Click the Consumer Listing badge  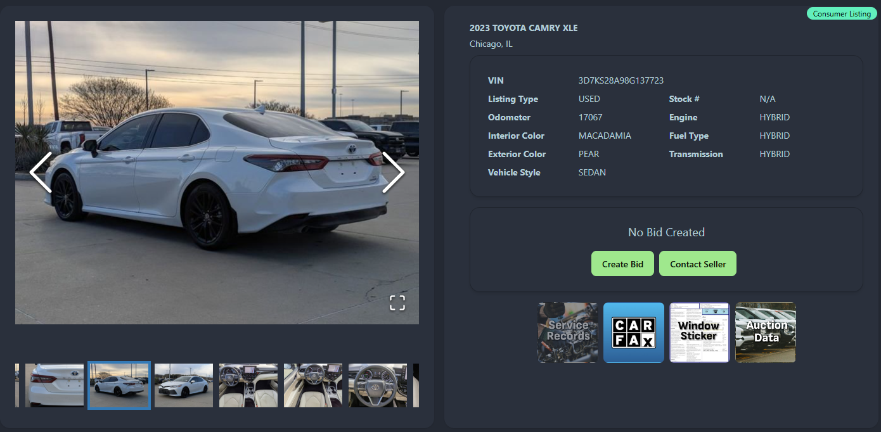coord(841,14)
